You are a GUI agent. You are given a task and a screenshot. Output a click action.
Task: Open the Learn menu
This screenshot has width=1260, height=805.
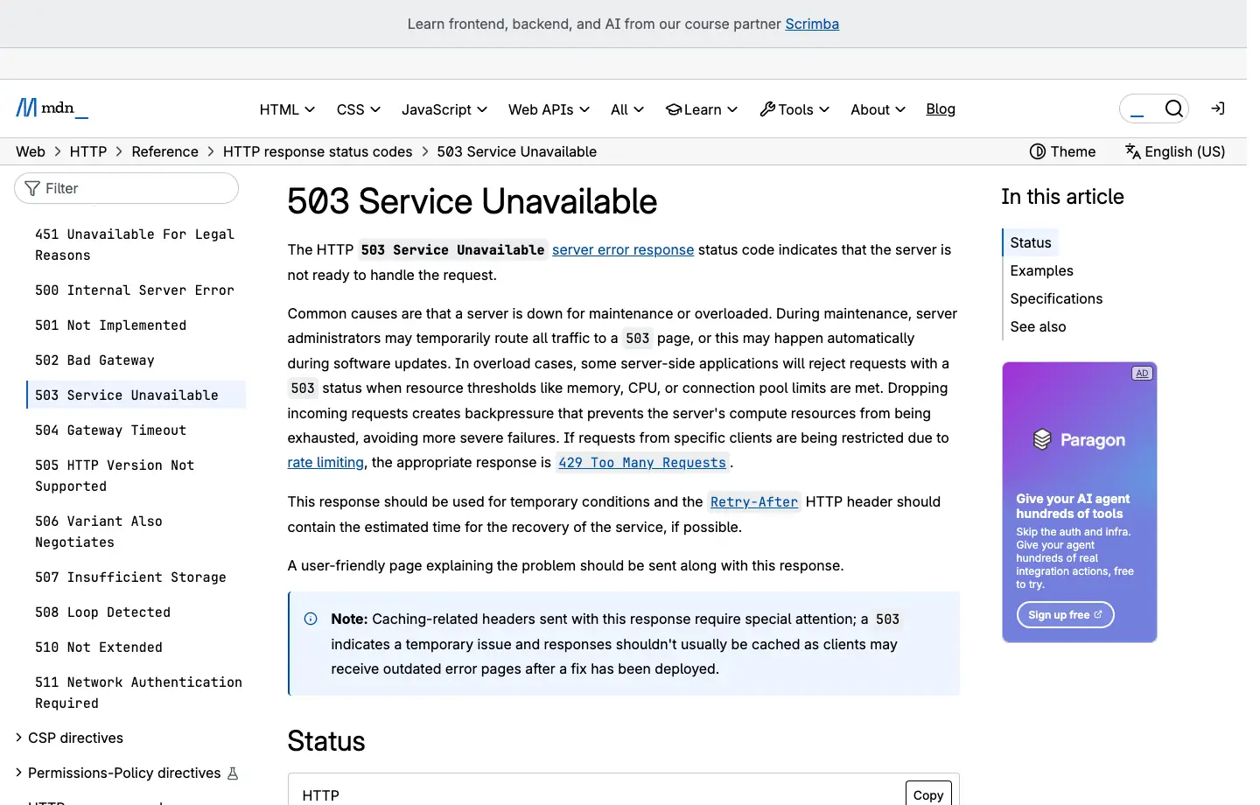point(702,109)
